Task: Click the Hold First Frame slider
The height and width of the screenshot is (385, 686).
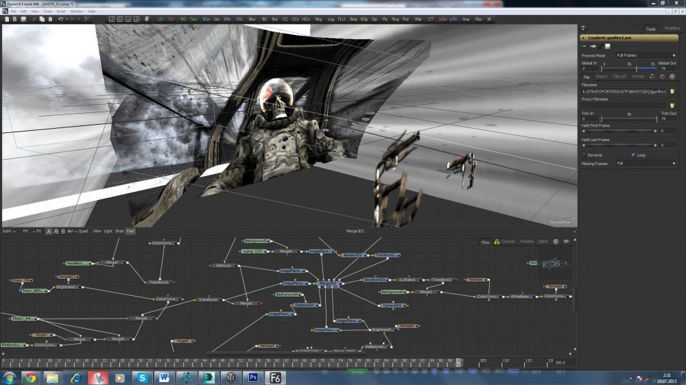Action: 619,131
